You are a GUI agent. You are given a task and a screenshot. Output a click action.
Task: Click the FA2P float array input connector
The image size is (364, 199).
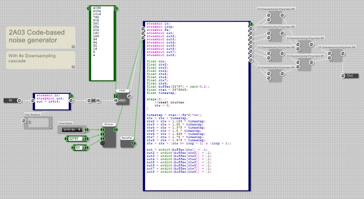(116, 96)
